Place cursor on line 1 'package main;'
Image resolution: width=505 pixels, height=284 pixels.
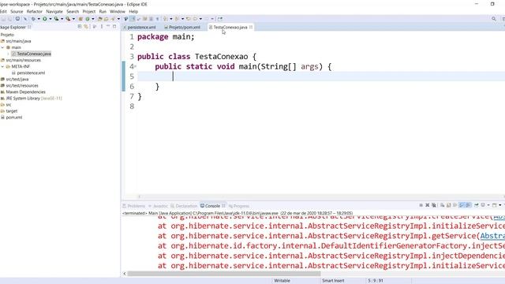166,37
